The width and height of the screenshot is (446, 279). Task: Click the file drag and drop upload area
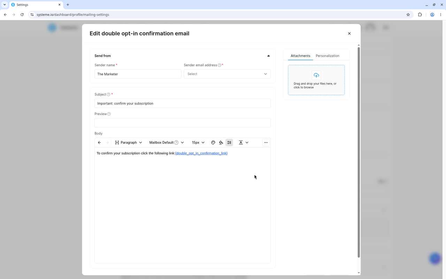point(316,80)
